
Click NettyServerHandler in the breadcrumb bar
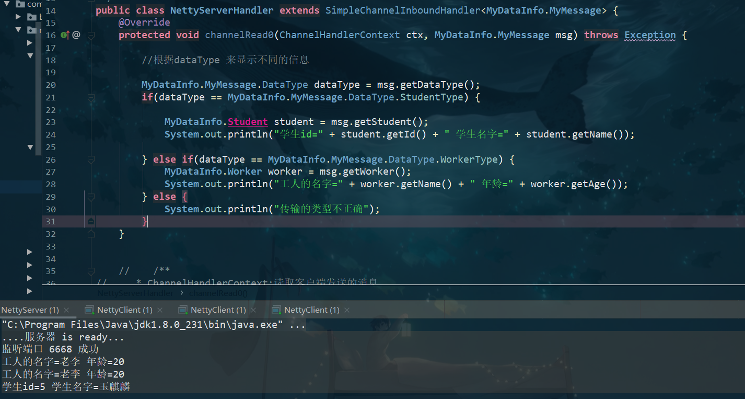coord(135,293)
